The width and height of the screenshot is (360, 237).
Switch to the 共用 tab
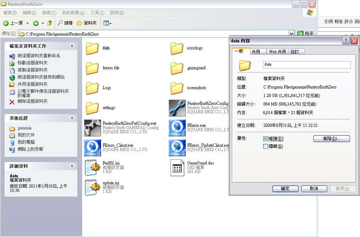tap(258, 52)
